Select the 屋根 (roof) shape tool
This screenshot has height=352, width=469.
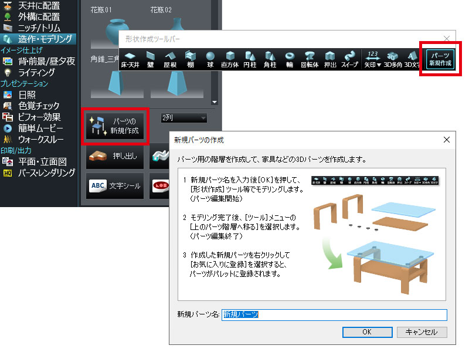click(170, 60)
